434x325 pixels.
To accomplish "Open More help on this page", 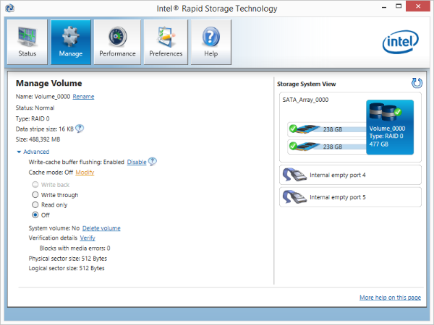I will pyautogui.click(x=390, y=298).
